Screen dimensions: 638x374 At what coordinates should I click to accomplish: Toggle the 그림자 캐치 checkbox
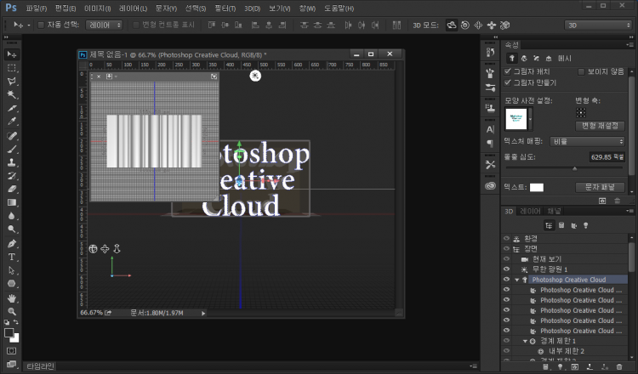pos(509,71)
